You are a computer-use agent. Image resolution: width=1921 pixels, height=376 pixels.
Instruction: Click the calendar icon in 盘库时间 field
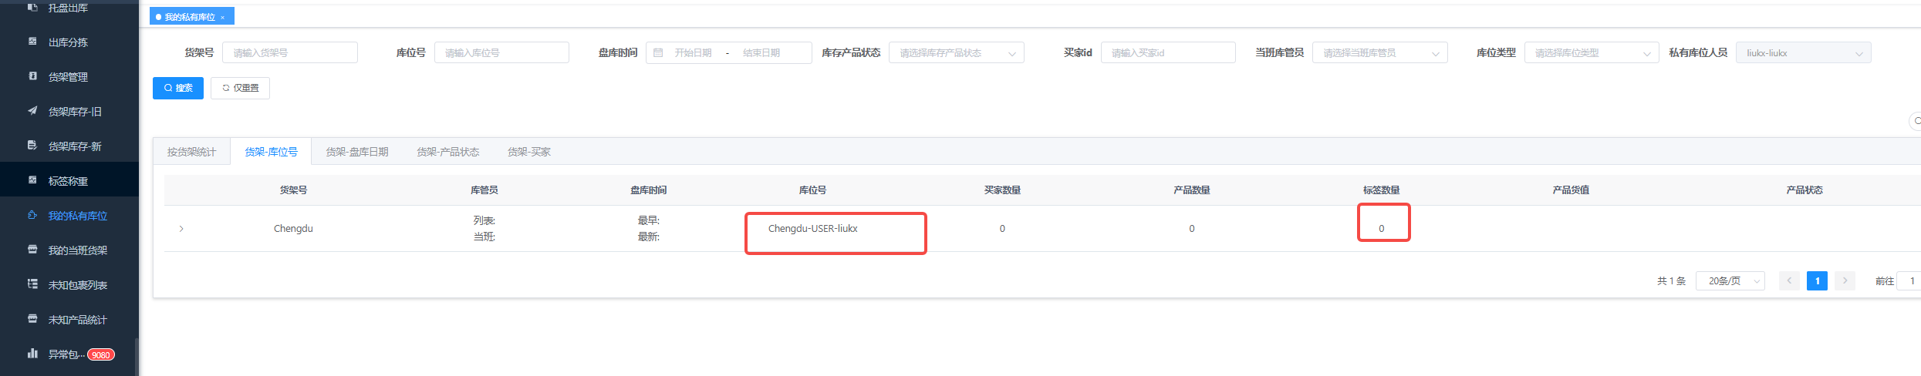(658, 52)
